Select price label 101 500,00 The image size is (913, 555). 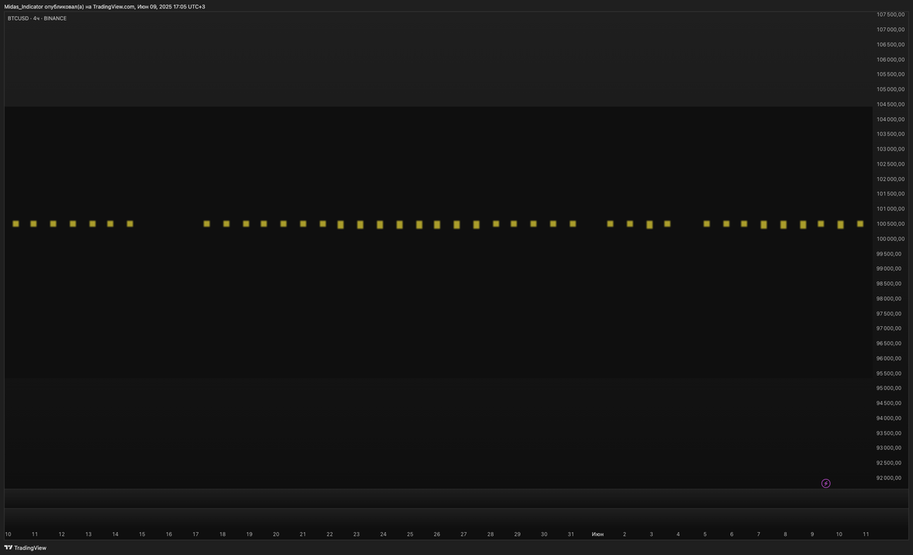(890, 194)
